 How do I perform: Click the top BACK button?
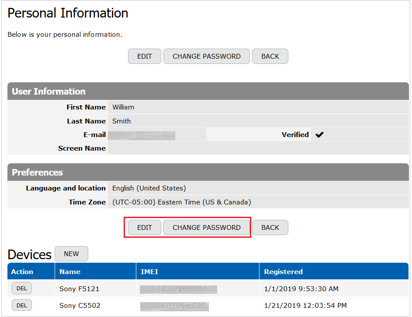[270, 56]
